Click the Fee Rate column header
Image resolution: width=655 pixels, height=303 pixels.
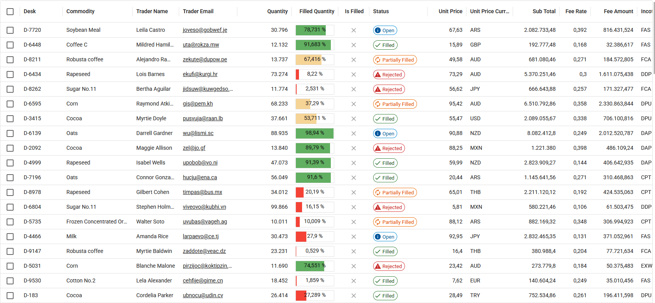[576, 11]
